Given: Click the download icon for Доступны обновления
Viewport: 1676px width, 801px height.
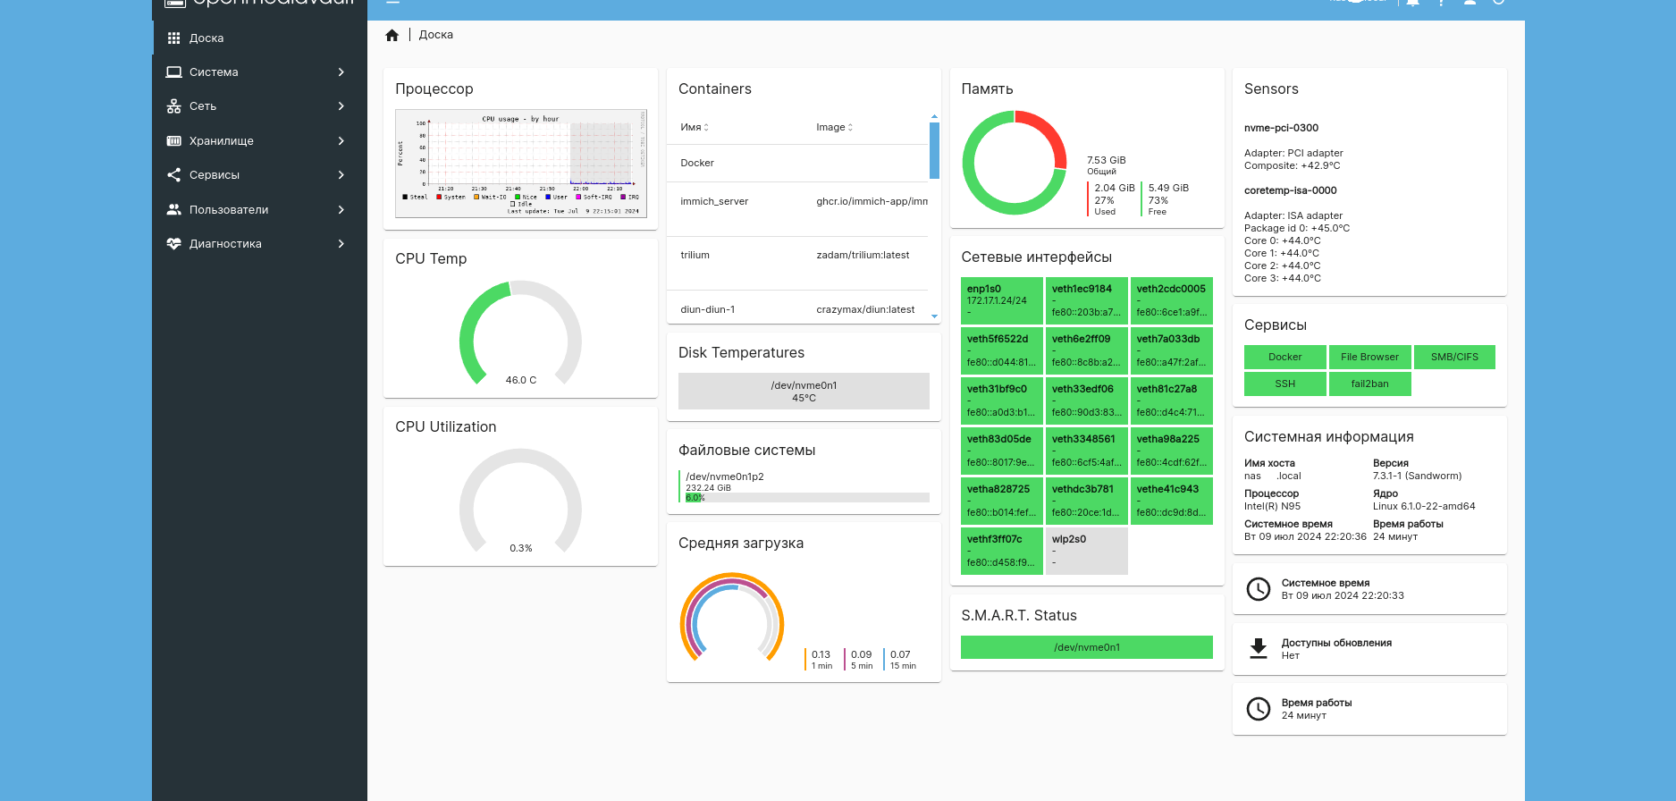Looking at the screenshot, I should tap(1259, 649).
